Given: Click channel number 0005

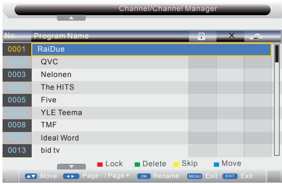Looking at the screenshot, I should pos(17,100).
